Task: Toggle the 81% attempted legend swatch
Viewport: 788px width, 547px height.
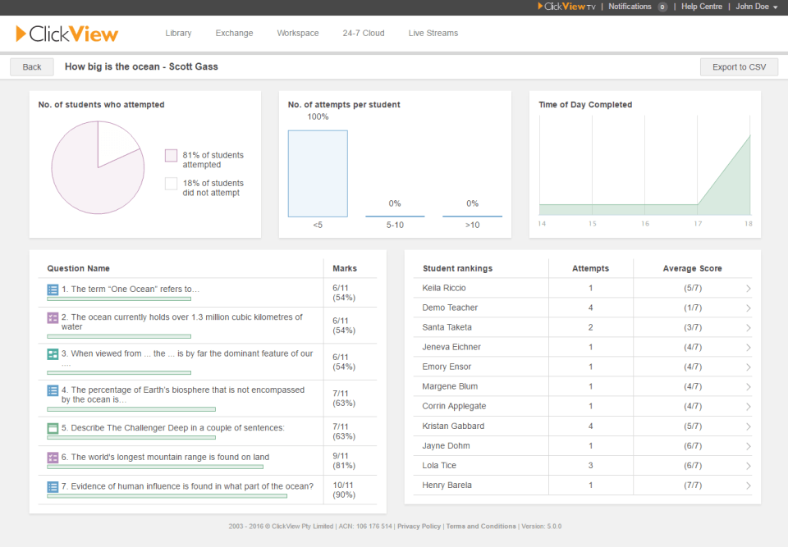Action: 171,155
